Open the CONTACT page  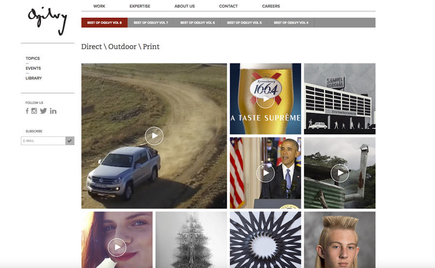point(228,6)
